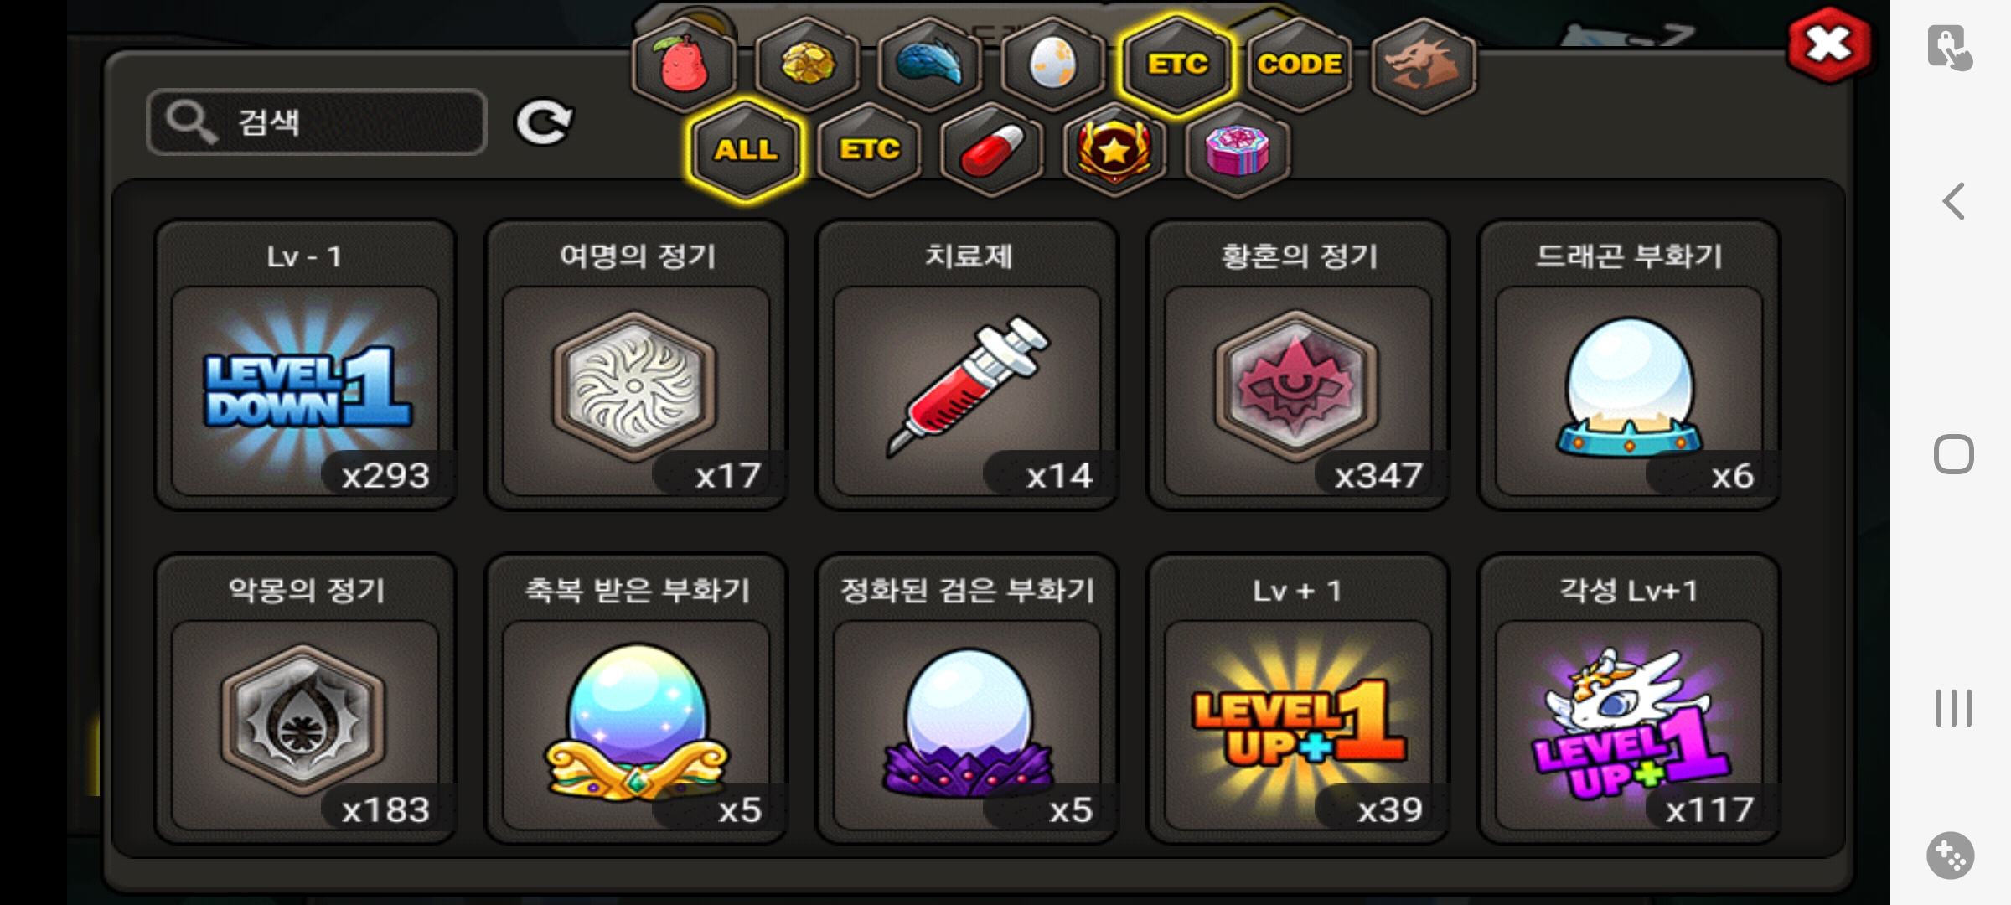Choose the 드래곤 부화기 incubator item

(1630, 365)
